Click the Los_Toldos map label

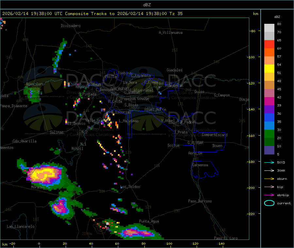click(x=130, y=187)
